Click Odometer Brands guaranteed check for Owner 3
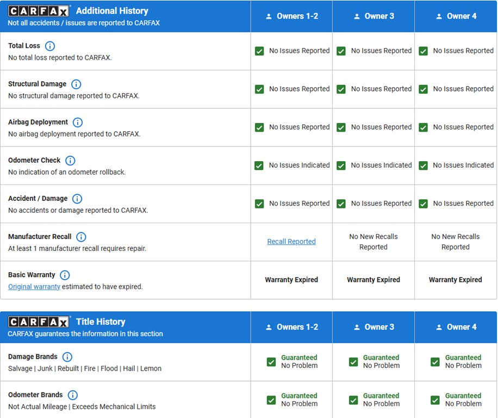 click(353, 400)
